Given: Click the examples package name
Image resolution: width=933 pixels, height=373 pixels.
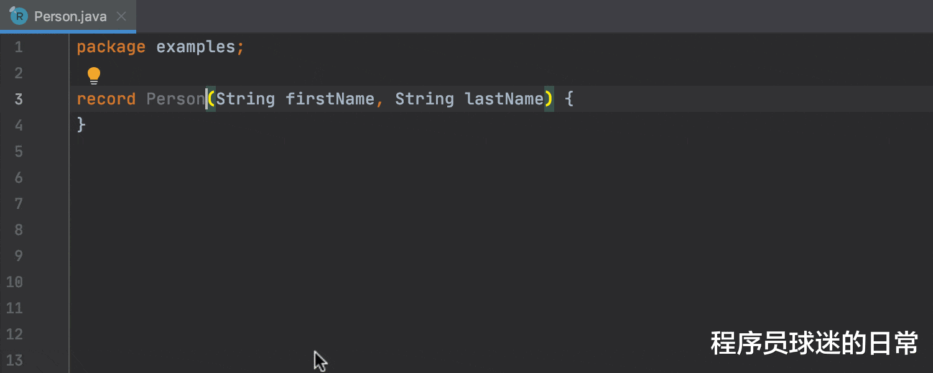Looking at the screenshot, I should click(195, 47).
